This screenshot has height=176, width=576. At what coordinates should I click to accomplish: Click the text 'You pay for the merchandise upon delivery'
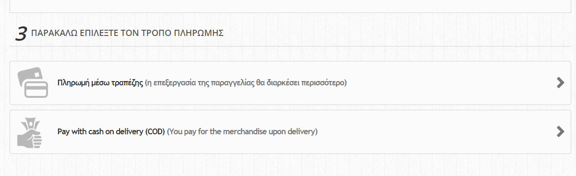242,131
